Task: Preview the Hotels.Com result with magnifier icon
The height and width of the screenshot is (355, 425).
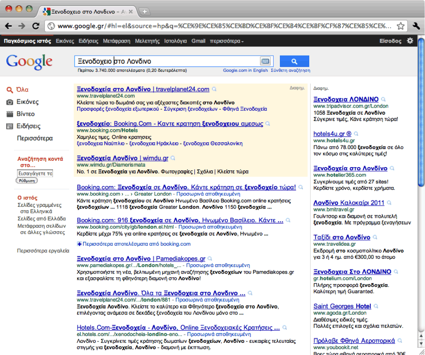Action: 284,327
